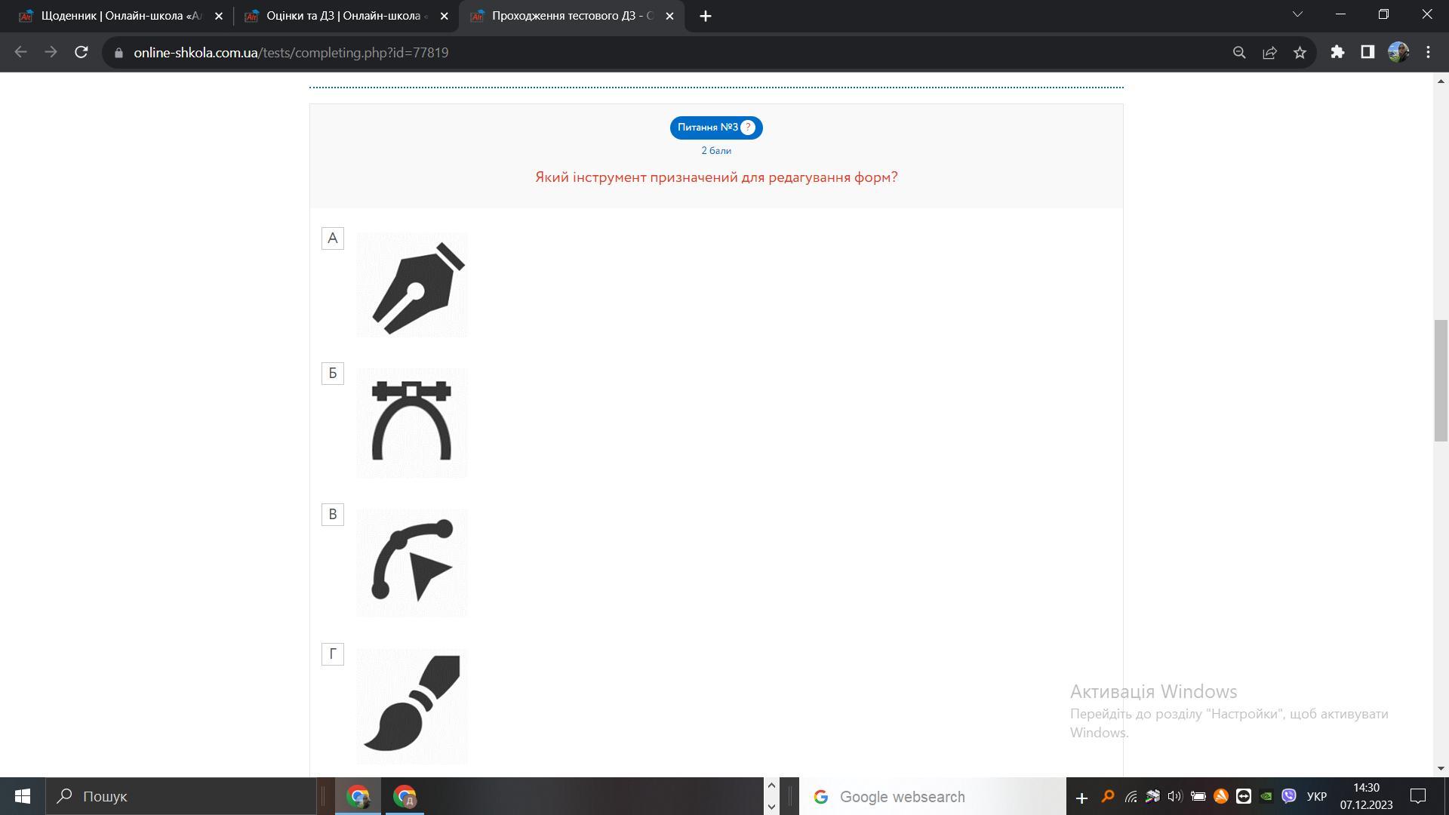Open the Chrome profile avatar
The height and width of the screenshot is (815, 1449).
click(1398, 52)
